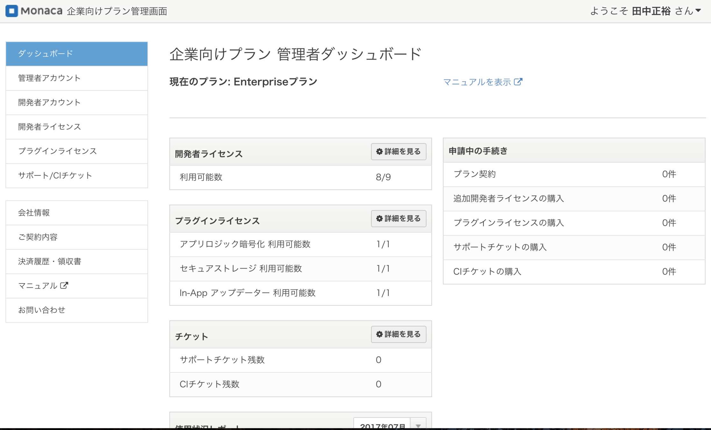
Task: Click マニュアルを表示 link
Action: 477,82
